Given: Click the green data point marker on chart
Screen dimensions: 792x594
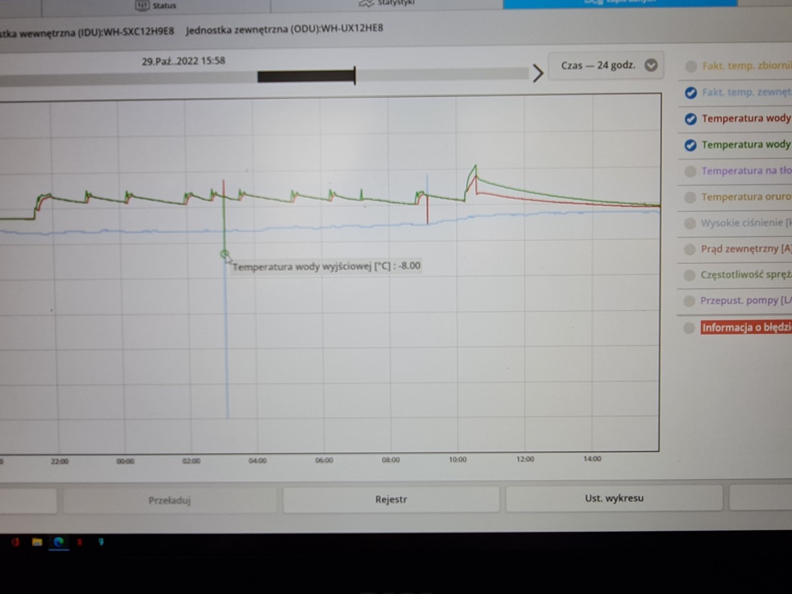Looking at the screenshot, I should (224, 254).
